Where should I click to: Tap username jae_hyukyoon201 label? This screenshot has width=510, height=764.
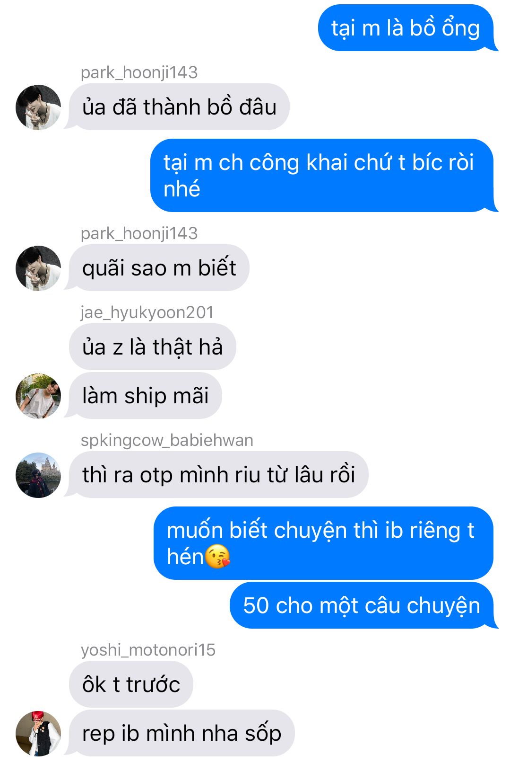(147, 312)
